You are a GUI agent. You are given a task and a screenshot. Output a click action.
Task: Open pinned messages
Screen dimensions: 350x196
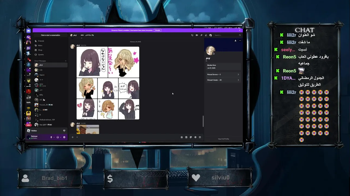click(x=202, y=35)
